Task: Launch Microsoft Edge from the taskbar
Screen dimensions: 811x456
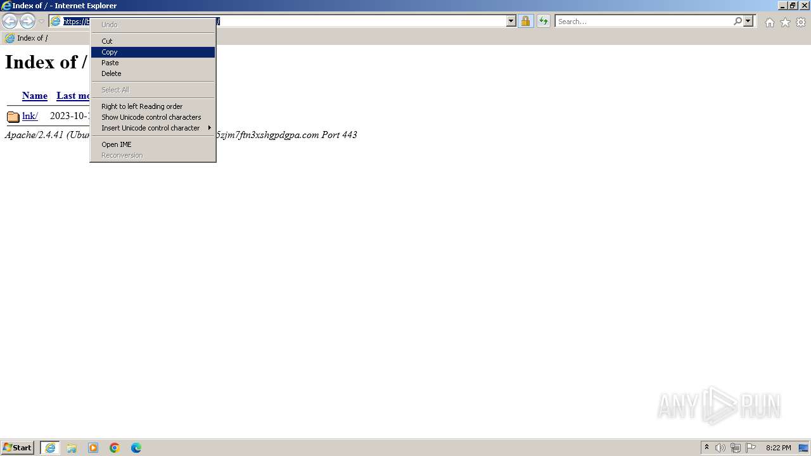Action: tap(136, 448)
